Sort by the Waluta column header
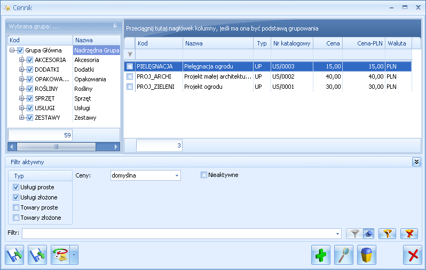Image resolution: width=426 pixels, height=270 pixels. click(x=399, y=43)
